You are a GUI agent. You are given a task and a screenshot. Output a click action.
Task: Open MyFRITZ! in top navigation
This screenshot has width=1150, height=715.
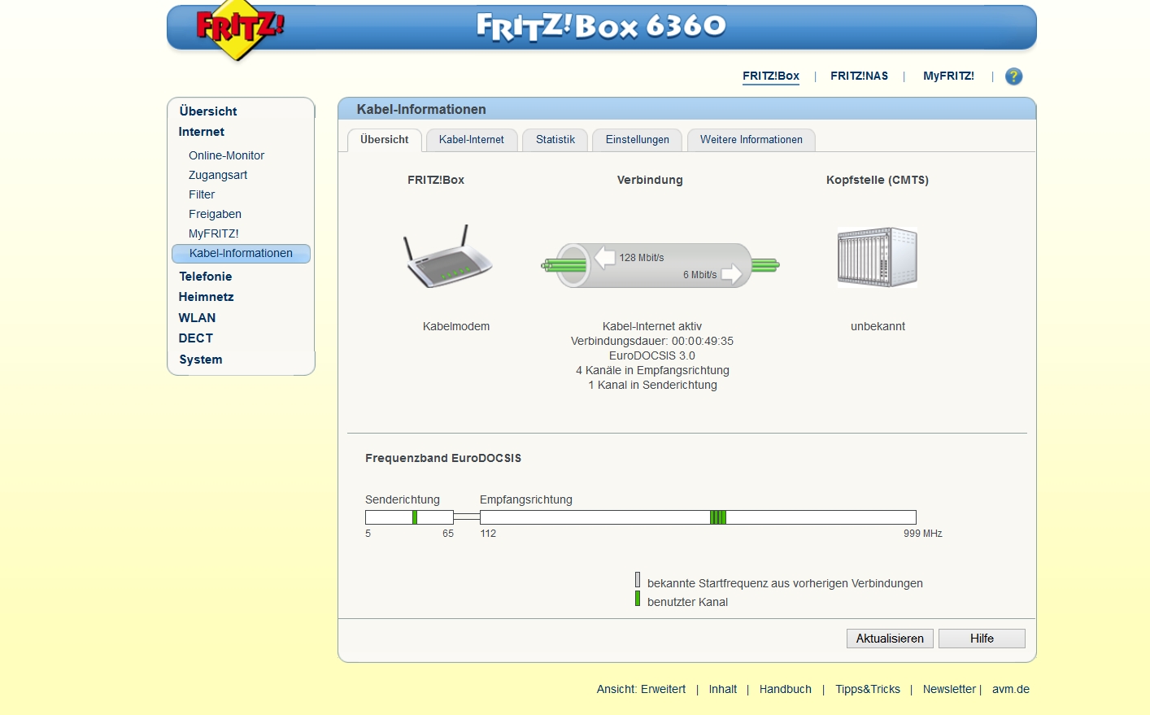point(948,76)
